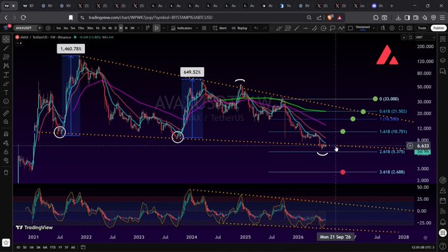Select the brush drawing tool

click(x=6, y=84)
